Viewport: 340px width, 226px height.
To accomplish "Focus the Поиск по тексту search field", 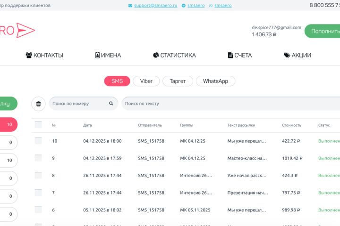I will coord(231,104).
